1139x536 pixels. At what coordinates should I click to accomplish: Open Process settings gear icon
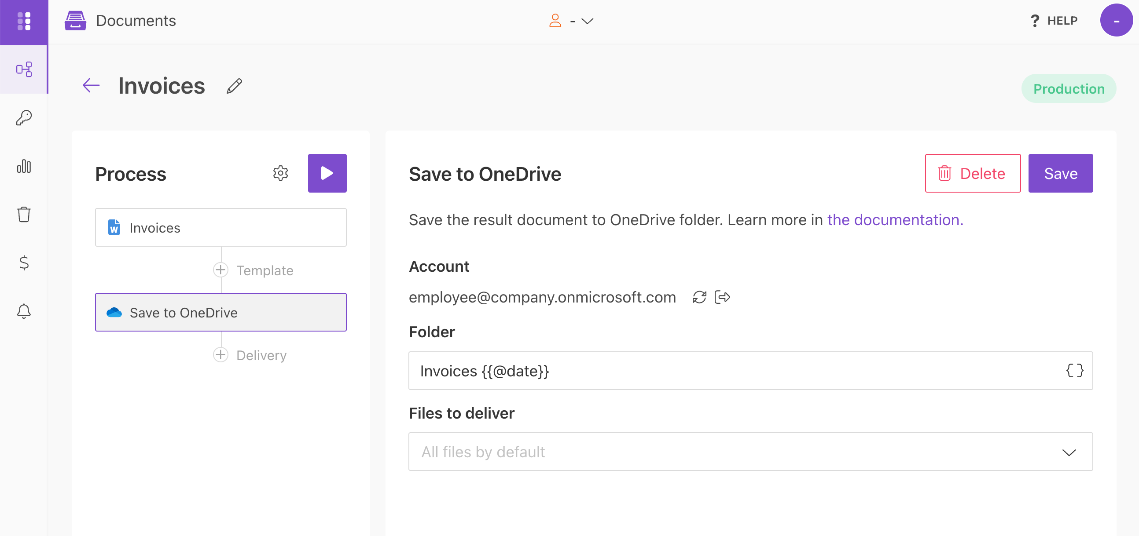(x=281, y=173)
